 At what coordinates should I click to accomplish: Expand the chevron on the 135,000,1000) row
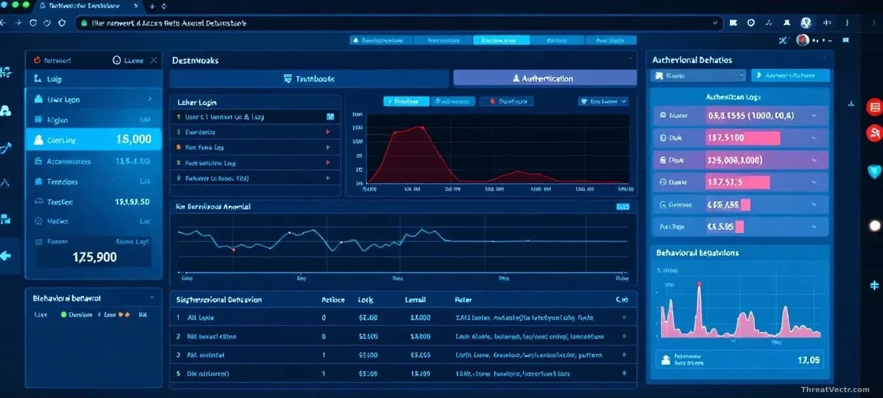point(815,160)
